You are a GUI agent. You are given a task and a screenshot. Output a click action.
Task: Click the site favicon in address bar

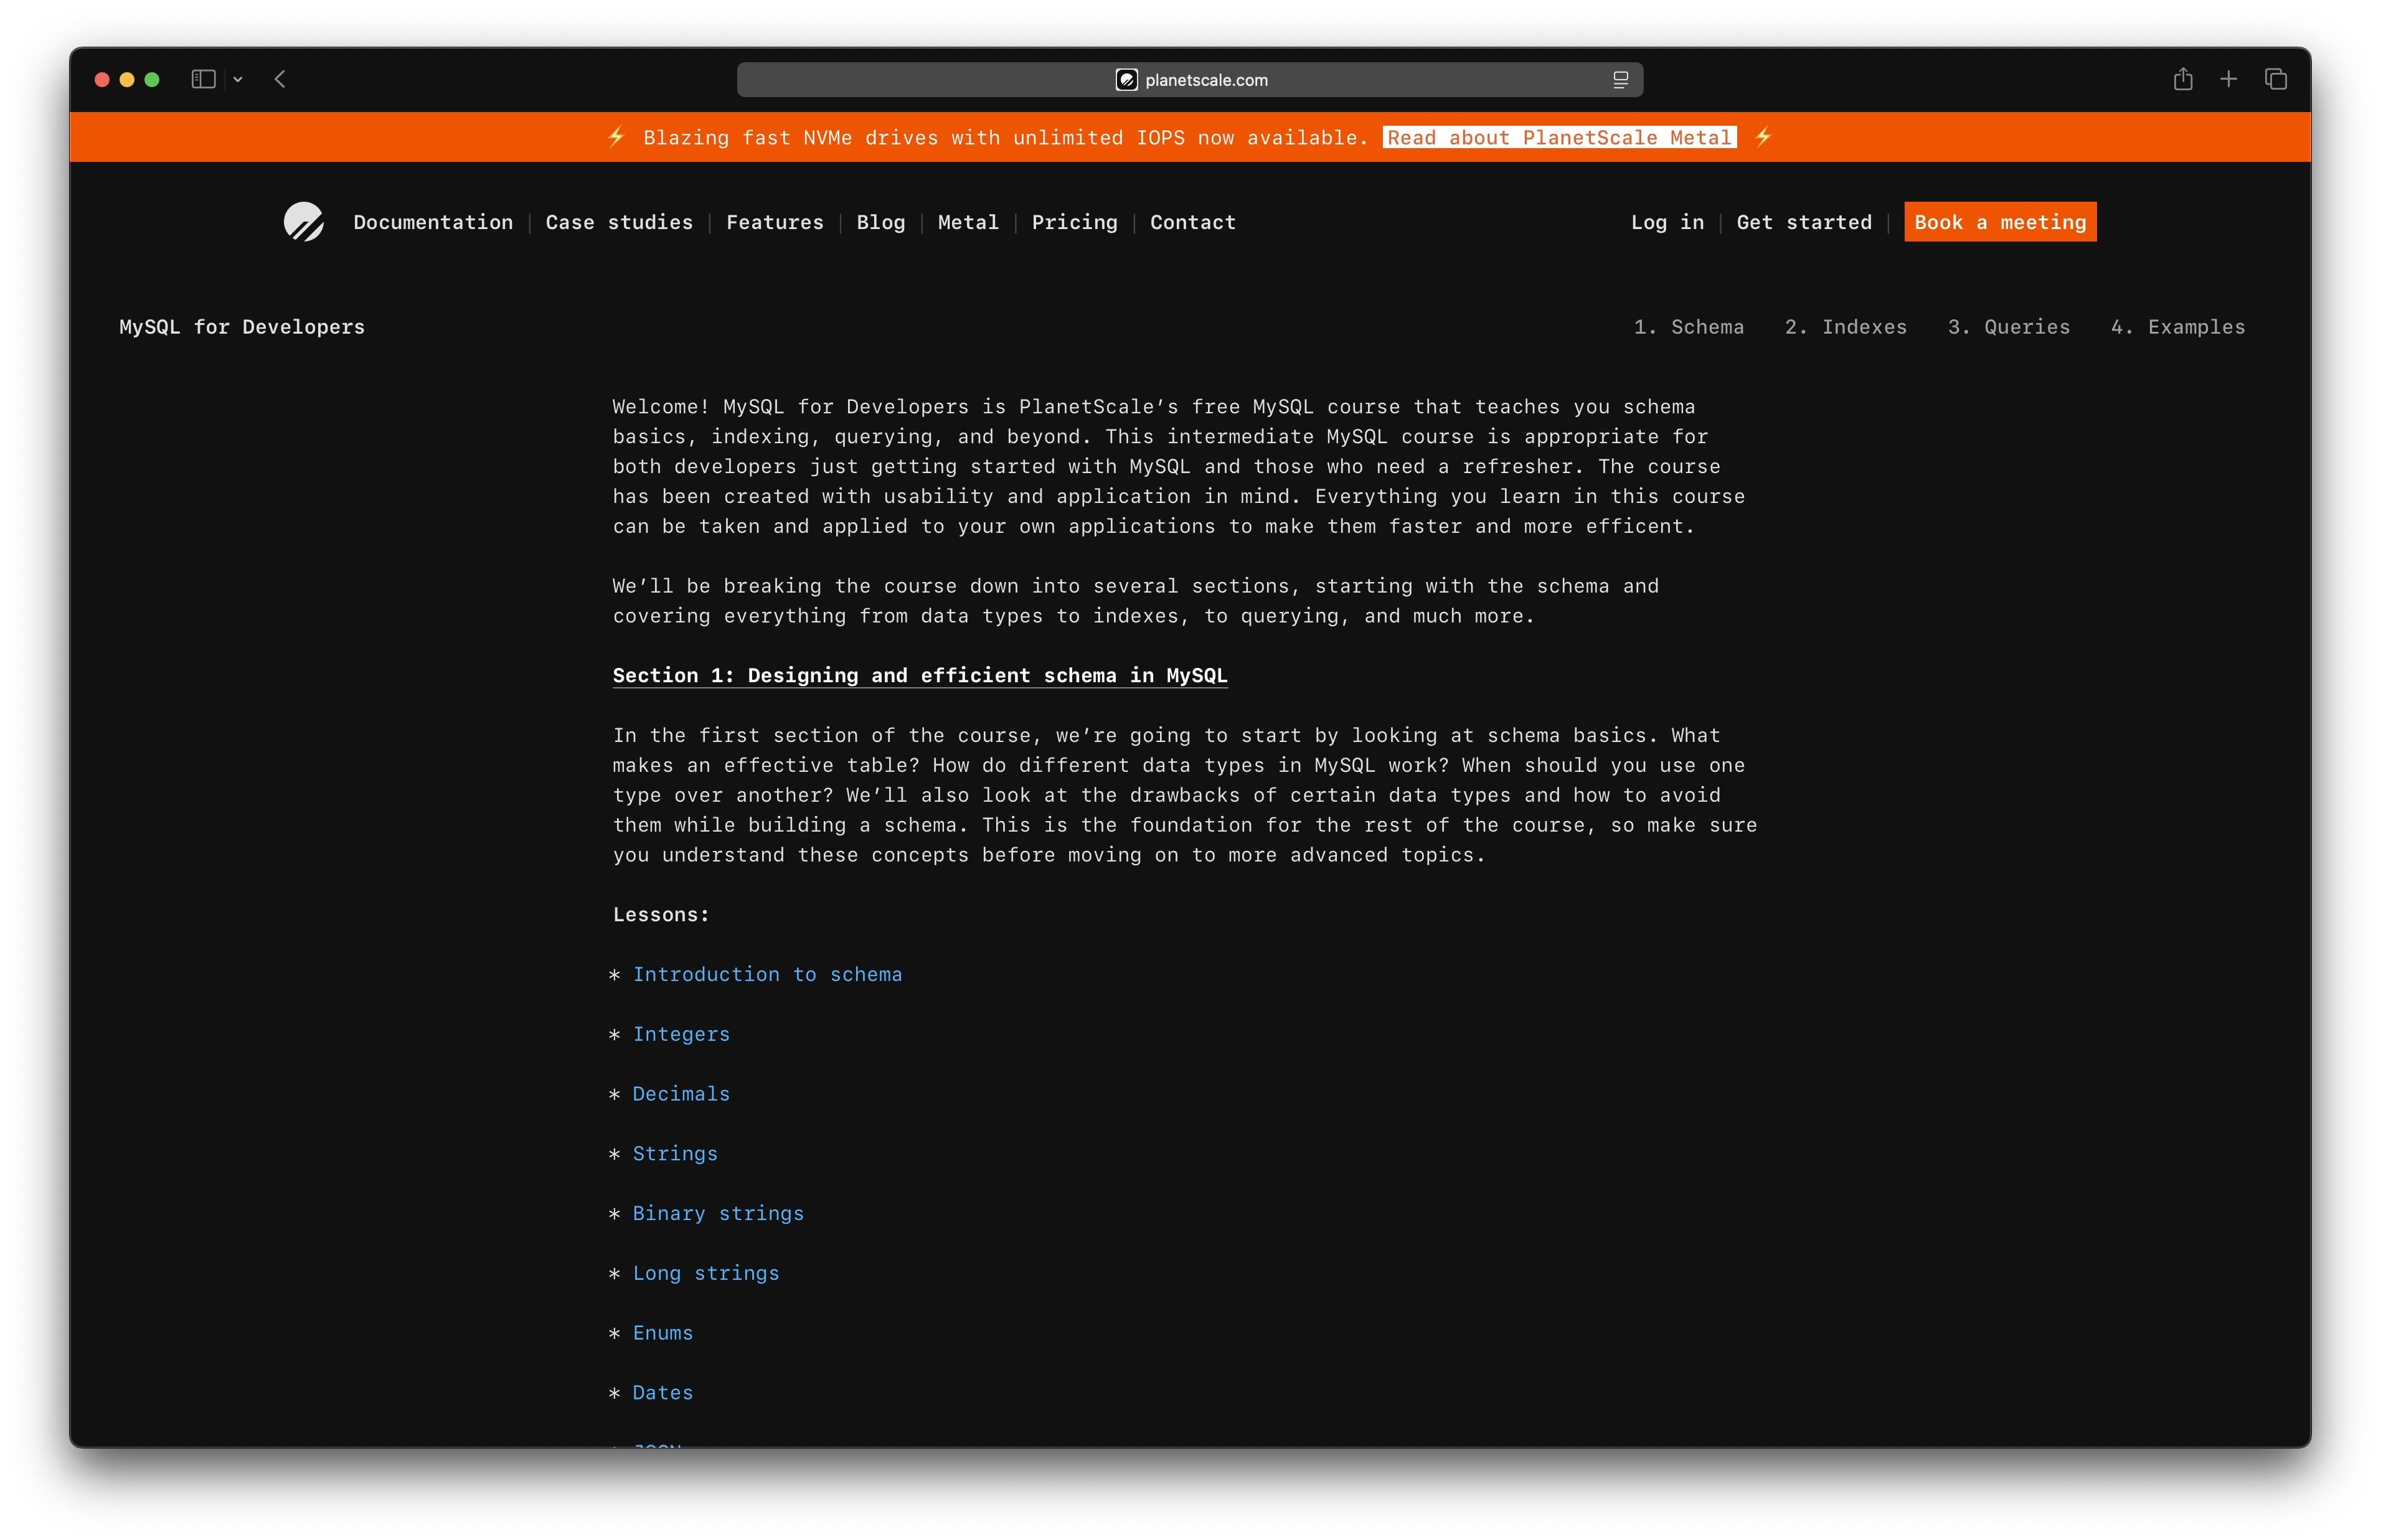click(1126, 80)
